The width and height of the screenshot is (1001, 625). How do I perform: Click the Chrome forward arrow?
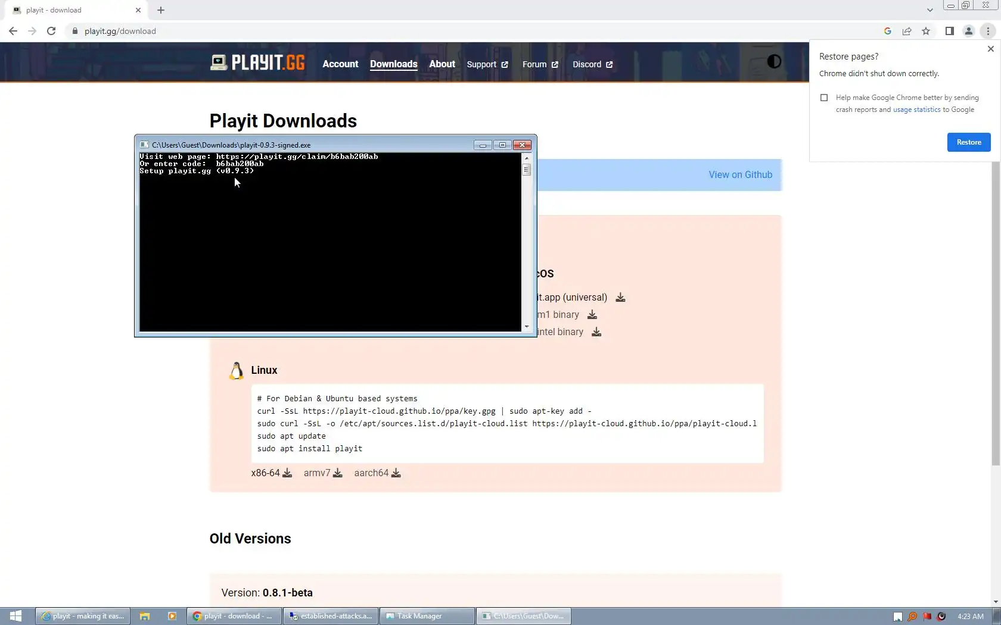pos(32,31)
